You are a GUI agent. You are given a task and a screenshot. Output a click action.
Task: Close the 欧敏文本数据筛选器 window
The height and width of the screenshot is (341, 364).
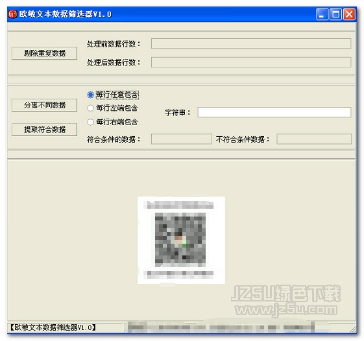(x=349, y=14)
